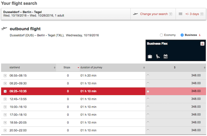Sort flights by duration of journey header
207x136 pixels.
pos(112,68)
